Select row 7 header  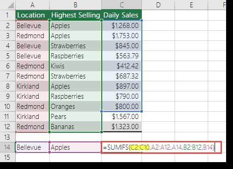(7, 76)
